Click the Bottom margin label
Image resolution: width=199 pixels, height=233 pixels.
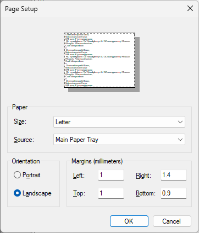tap(146, 193)
